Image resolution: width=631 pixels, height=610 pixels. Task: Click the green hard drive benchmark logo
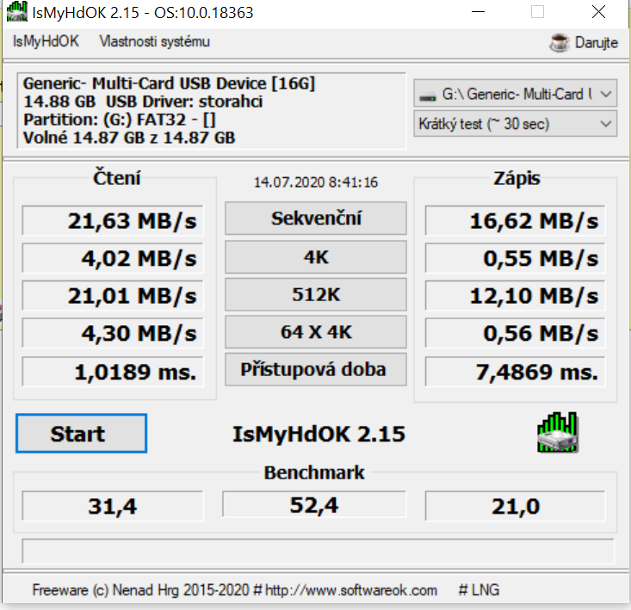(x=558, y=432)
